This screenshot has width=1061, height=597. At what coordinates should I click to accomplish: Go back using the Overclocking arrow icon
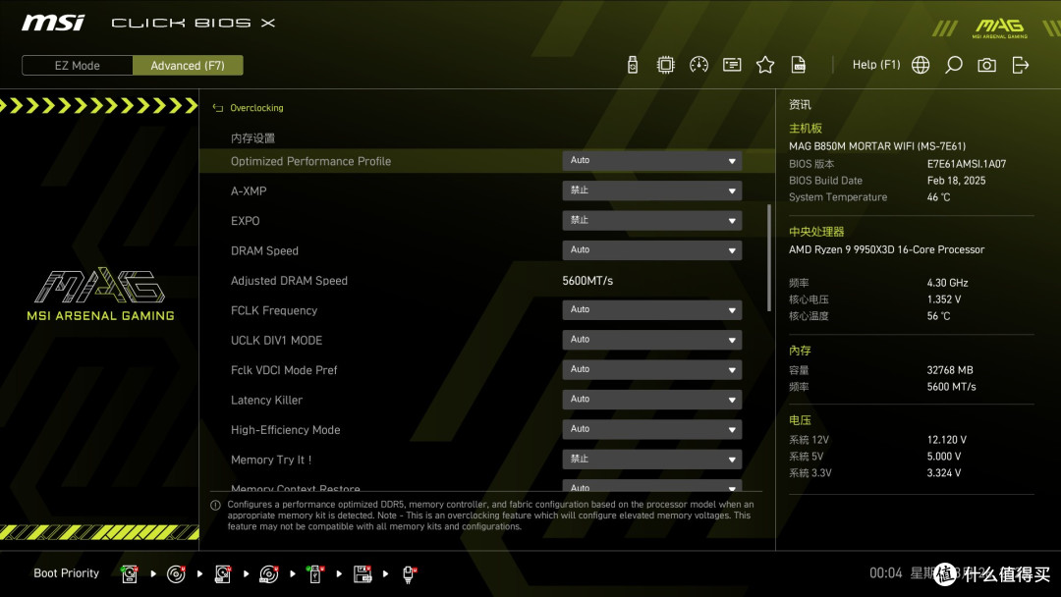218,108
